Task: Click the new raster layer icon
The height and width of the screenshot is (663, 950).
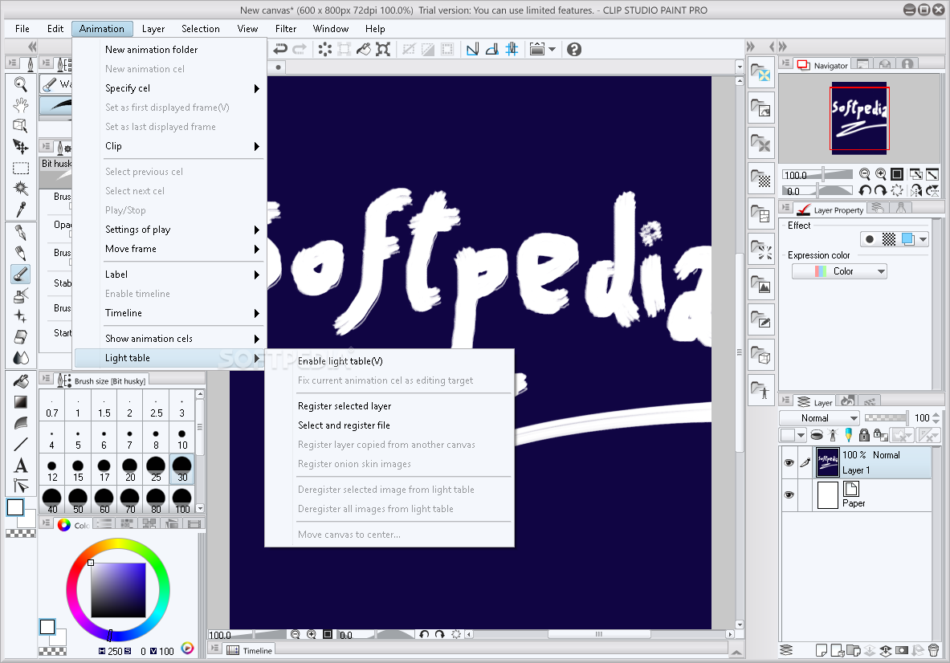Action: click(821, 650)
